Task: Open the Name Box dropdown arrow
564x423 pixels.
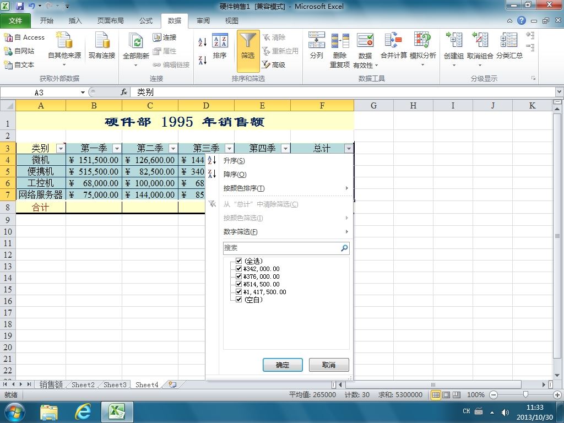Action: (83, 93)
